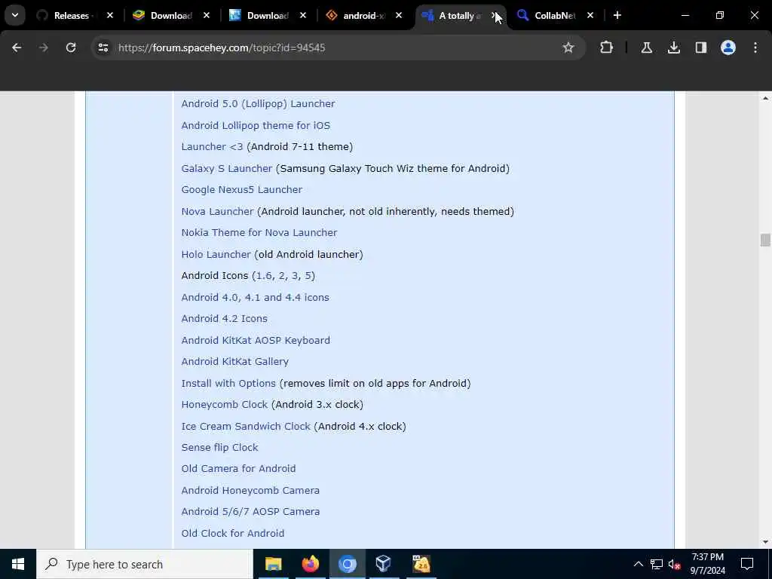Open Android 5/6/7 AOSP Camera link

click(x=250, y=512)
